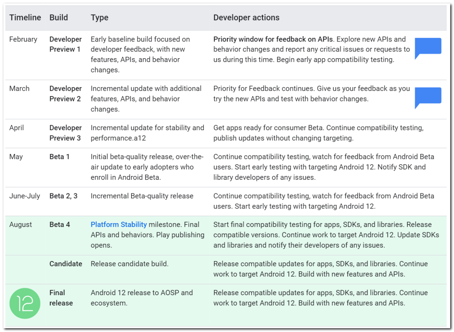The image size is (454, 332).
Task: Click the Developer actions column header
Action: (247, 17)
